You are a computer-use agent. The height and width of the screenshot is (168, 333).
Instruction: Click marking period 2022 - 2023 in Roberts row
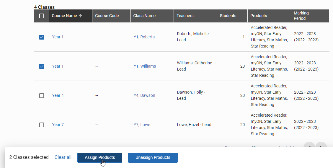[306, 37]
